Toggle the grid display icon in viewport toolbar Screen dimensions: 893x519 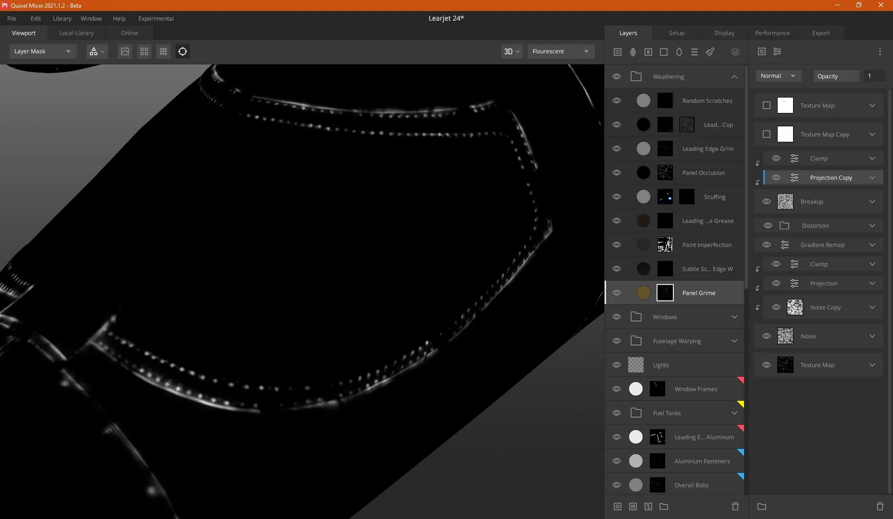(x=163, y=51)
